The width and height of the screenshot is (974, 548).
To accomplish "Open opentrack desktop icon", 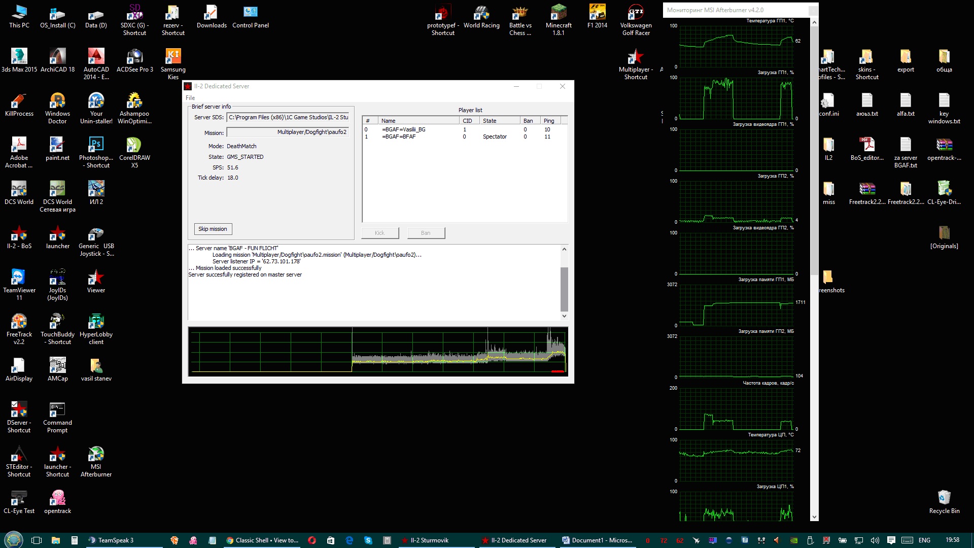I will click(57, 502).
